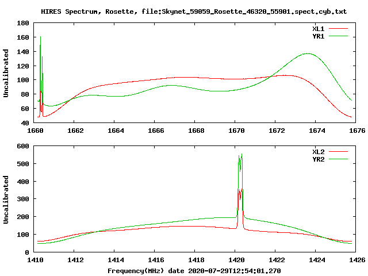This screenshot has width=368, height=276.
Task: Click the 40 y-axis tick label
Action: click(25, 123)
